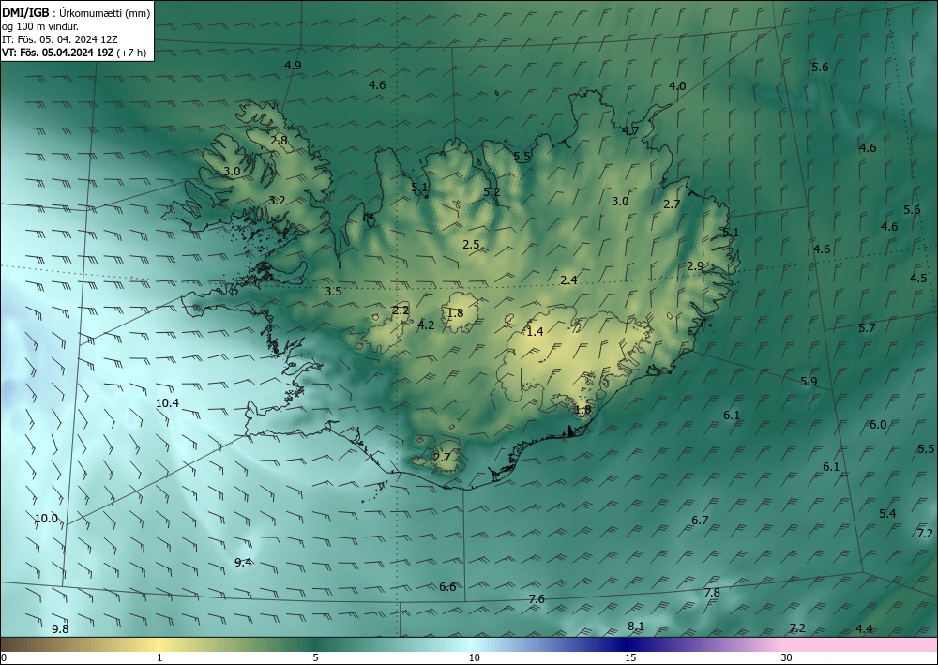The image size is (938, 665).
Task: Click the 5 tick on the color scale
Action: (315, 658)
